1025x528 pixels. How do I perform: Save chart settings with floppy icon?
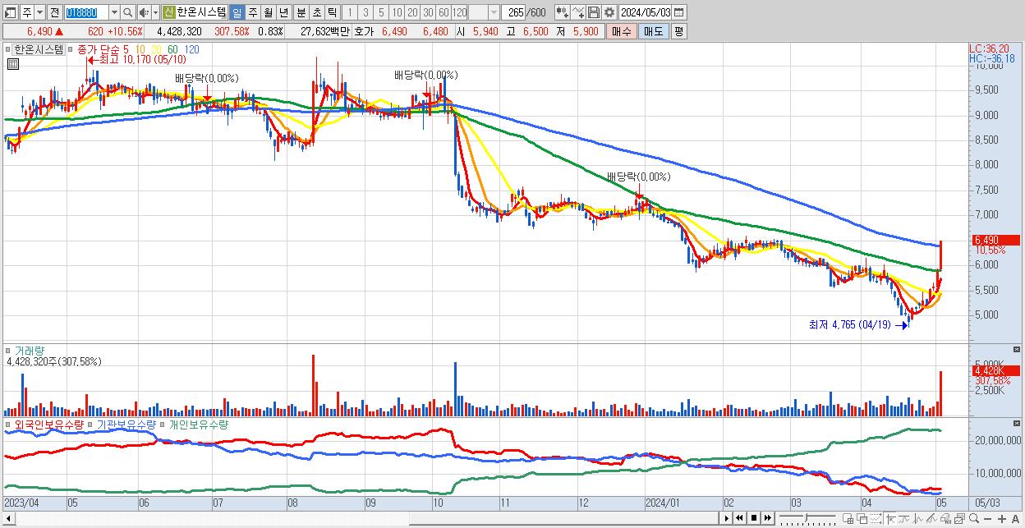[593, 12]
